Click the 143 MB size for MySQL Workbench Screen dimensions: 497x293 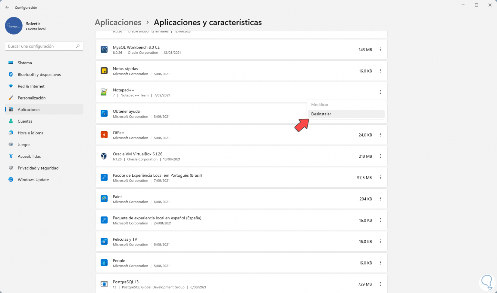tap(365, 50)
